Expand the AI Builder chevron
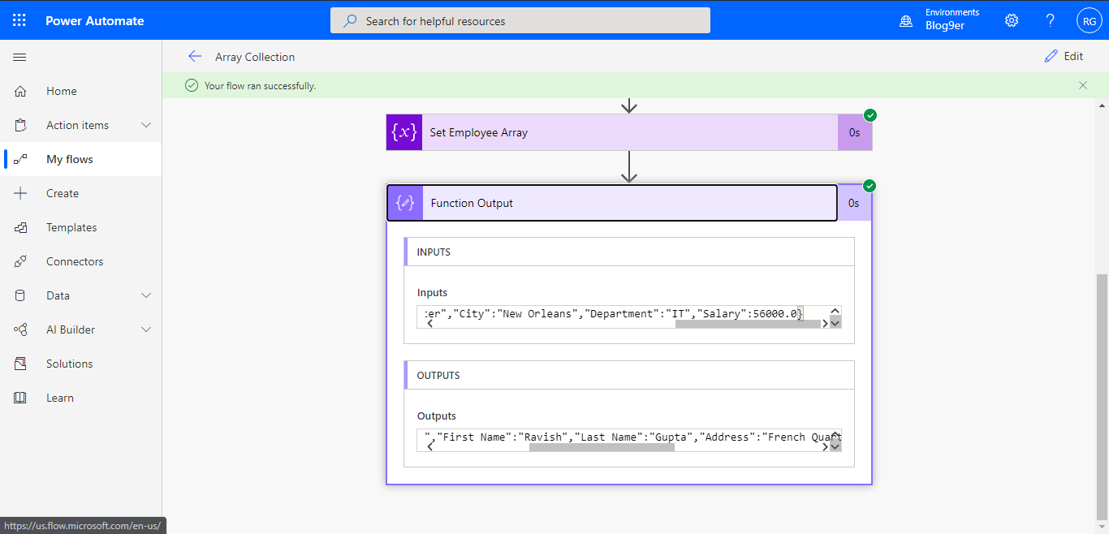Viewport: 1109px width, 534px height. click(x=147, y=329)
